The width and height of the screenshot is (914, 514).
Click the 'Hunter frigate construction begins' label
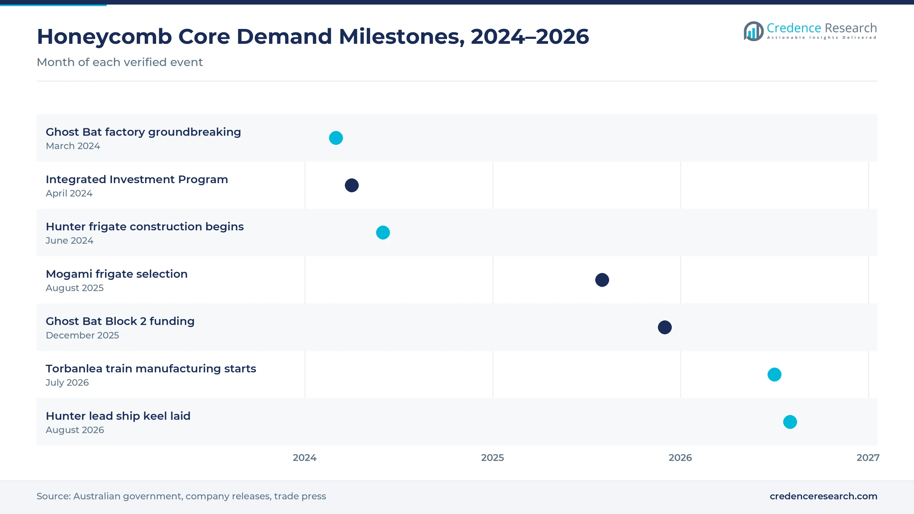pos(145,227)
